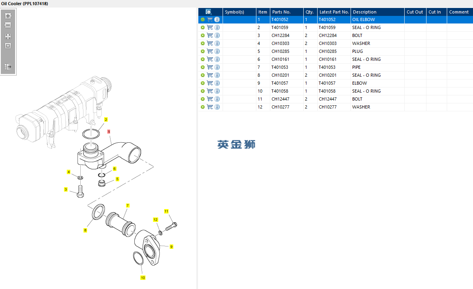Zoom in the diagram with plus tool
This screenshot has width=473, height=289.
8,16
